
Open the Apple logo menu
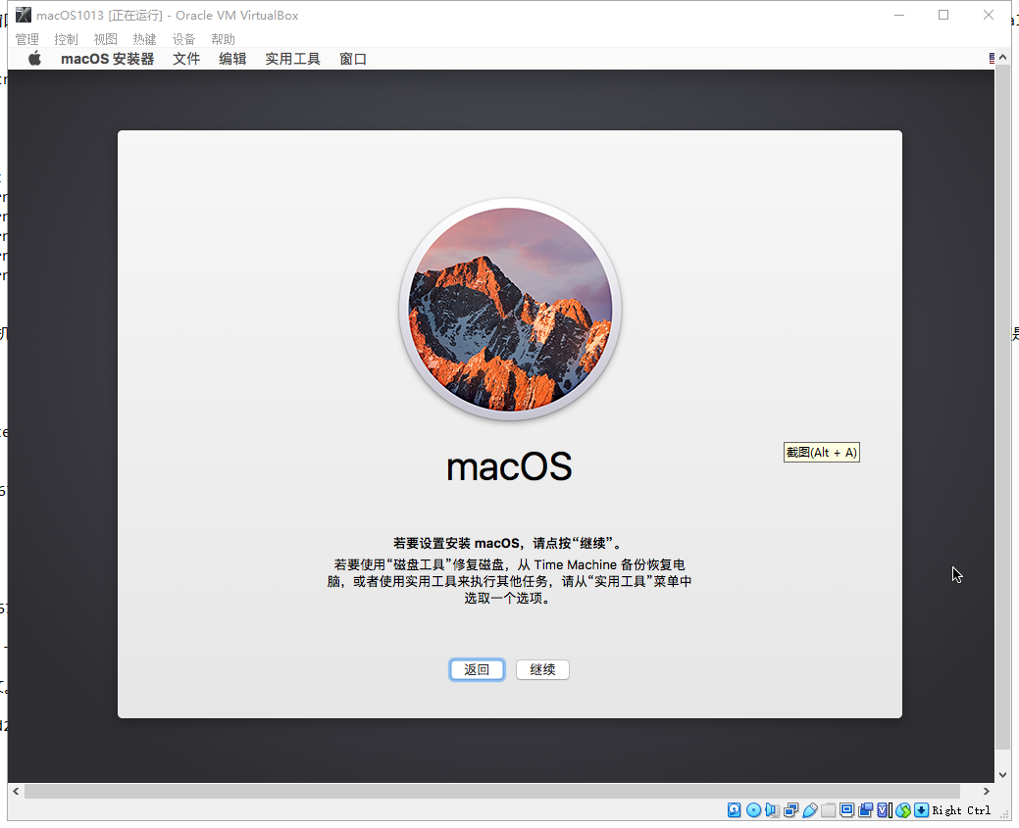point(34,59)
